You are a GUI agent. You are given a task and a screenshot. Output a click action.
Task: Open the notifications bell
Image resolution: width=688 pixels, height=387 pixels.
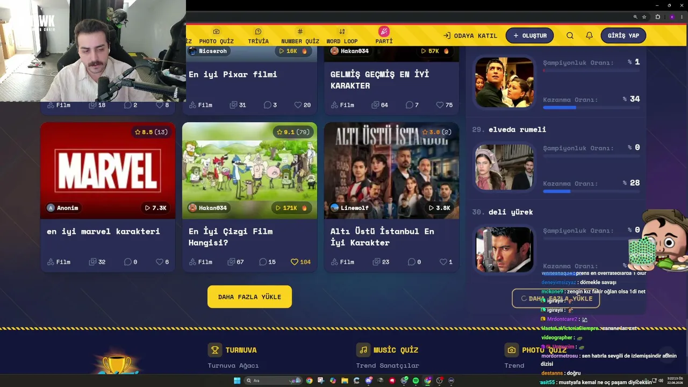pos(589,35)
